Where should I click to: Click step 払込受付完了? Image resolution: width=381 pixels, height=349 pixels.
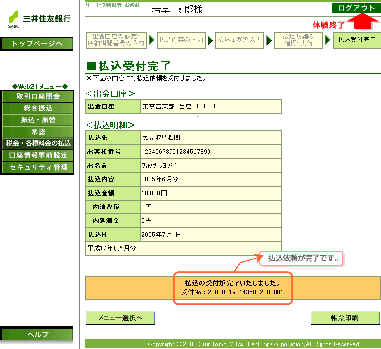click(x=357, y=40)
